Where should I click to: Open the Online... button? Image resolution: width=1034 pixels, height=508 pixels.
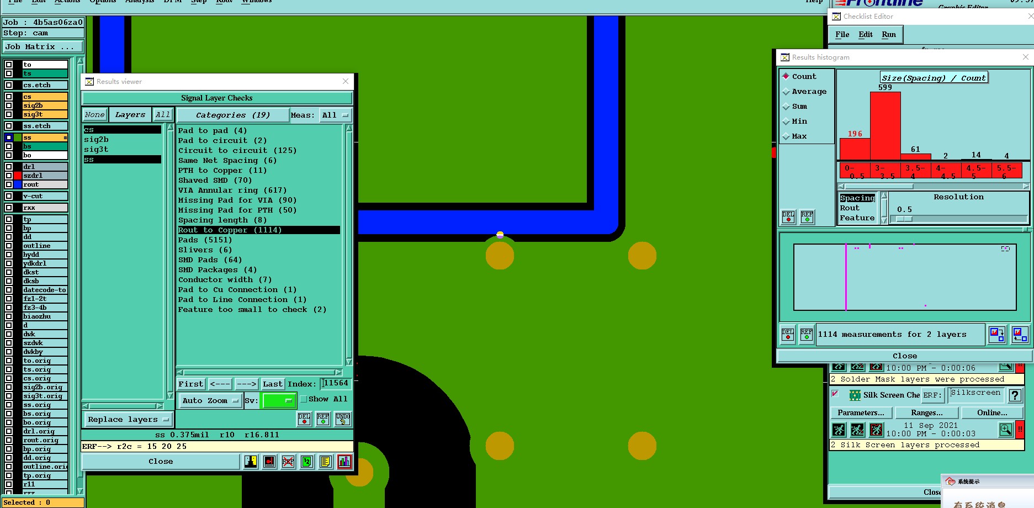click(x=992, y=412)
